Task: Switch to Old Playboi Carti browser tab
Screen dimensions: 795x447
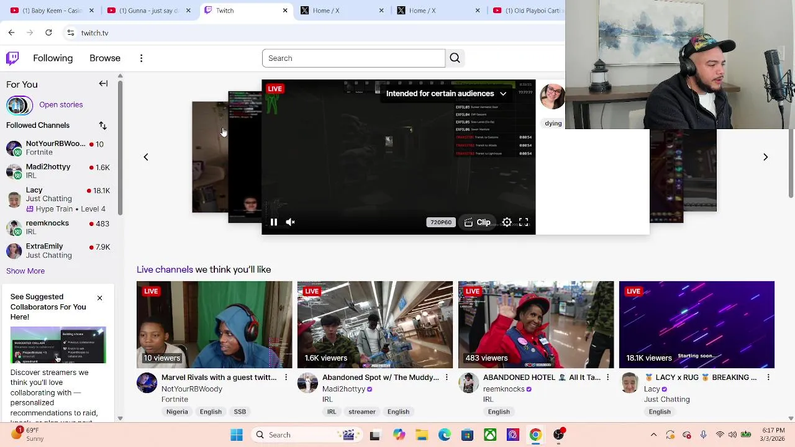Action: coord(527,11)
